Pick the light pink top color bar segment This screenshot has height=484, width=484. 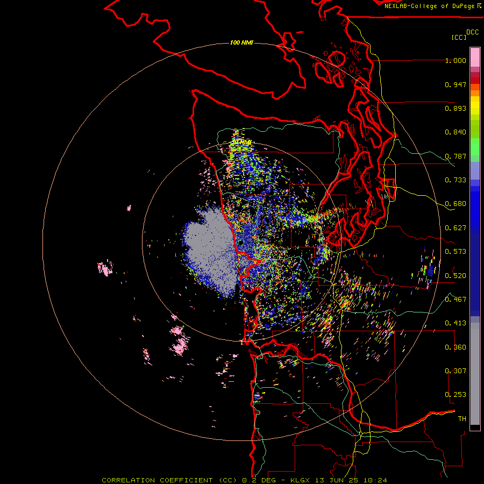pos(475,57)
